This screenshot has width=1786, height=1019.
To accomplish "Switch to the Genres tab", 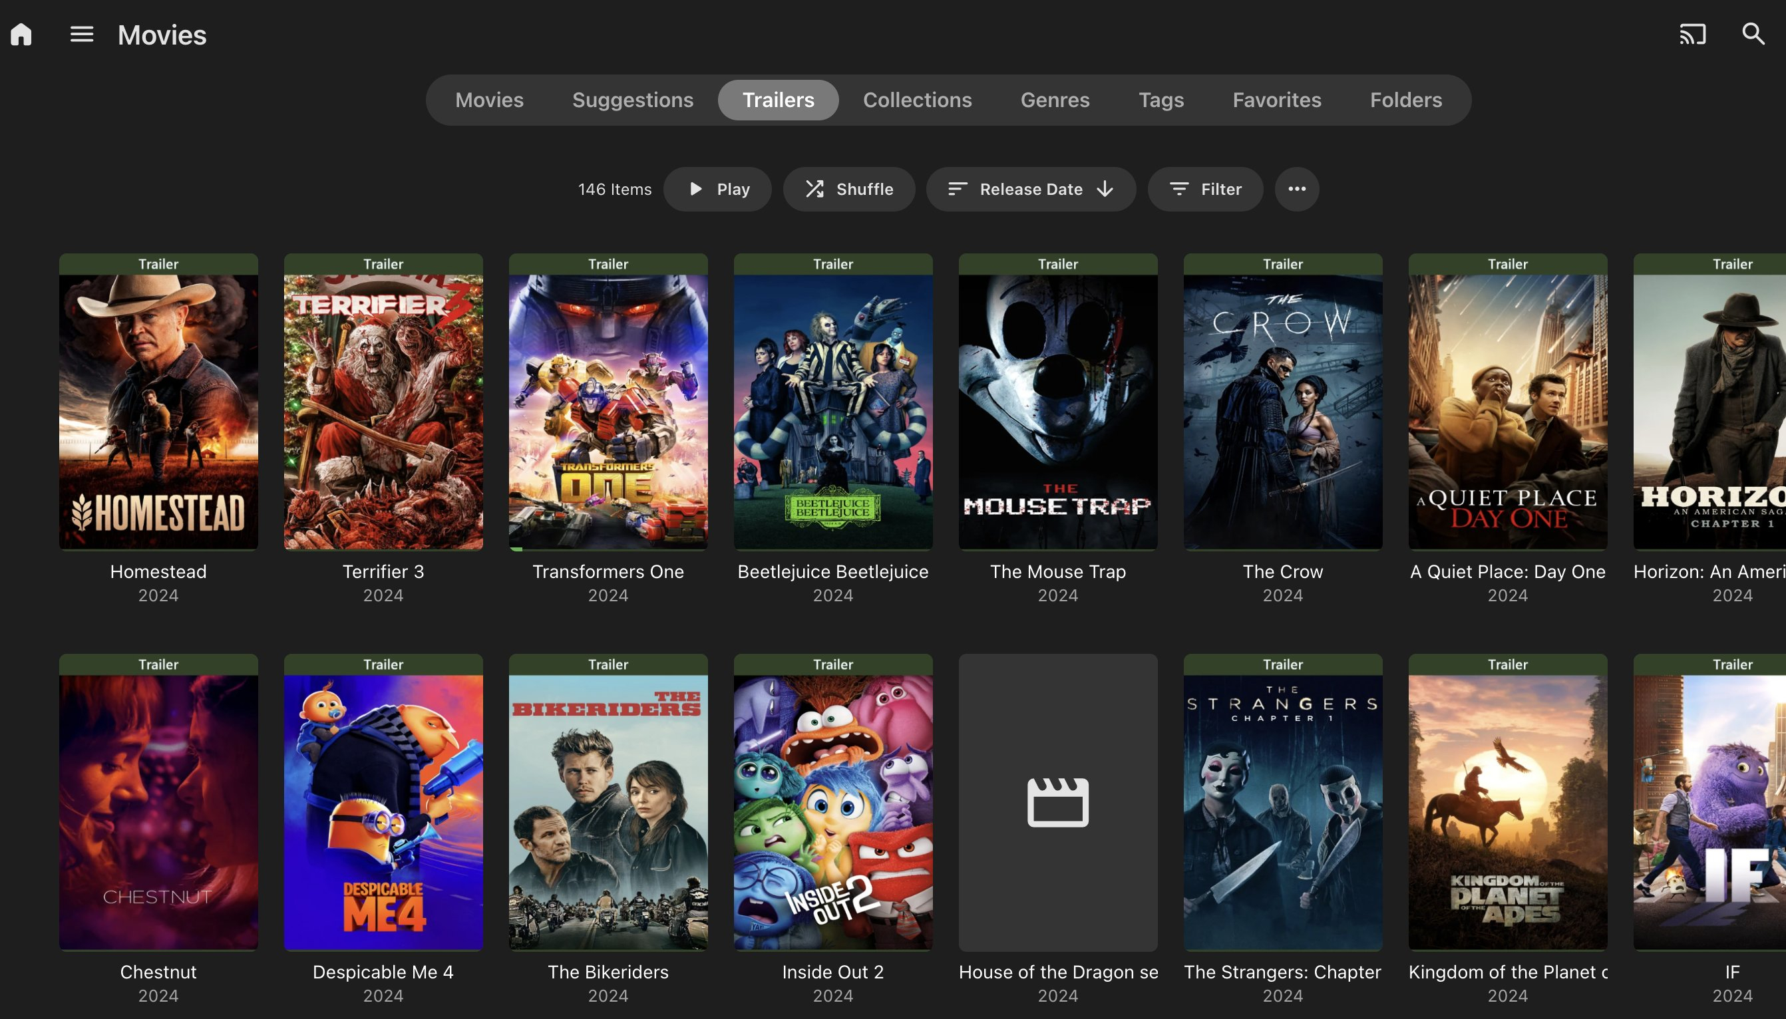I will tap(1055, 100).
